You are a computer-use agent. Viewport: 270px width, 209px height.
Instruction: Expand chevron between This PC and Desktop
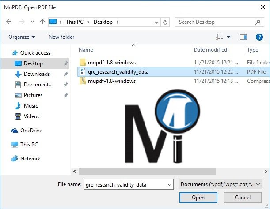click(88, 22)
